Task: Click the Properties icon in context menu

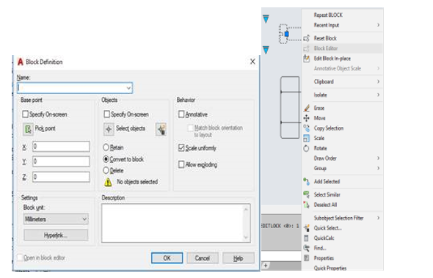Action: 306,258
